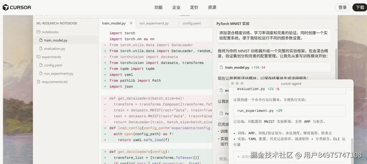The width and height of the screenshot is (367, 164).
Task: Click the 登录 button
Action: click(343, 7)
